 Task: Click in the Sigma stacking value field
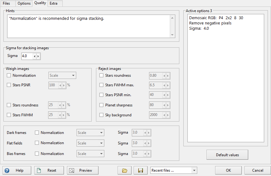[27, 56]
